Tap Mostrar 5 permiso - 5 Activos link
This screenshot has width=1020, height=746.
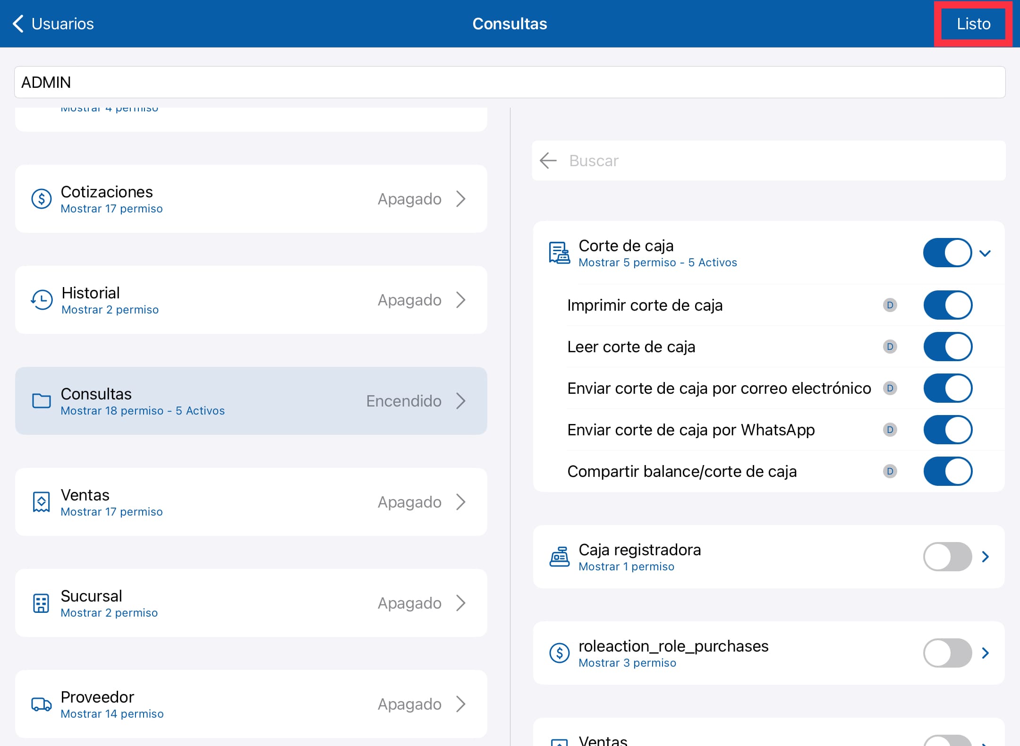tap(657, 263)
